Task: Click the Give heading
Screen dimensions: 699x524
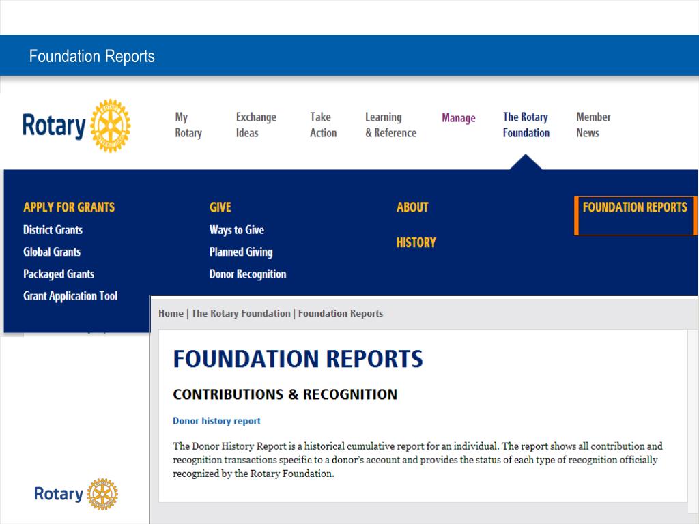Action: coord(220,207)
